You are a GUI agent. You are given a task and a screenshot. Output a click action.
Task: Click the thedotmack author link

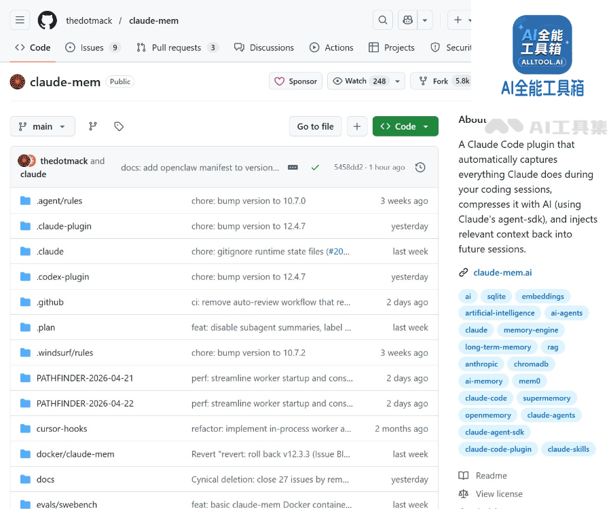(x=64, y=161)
